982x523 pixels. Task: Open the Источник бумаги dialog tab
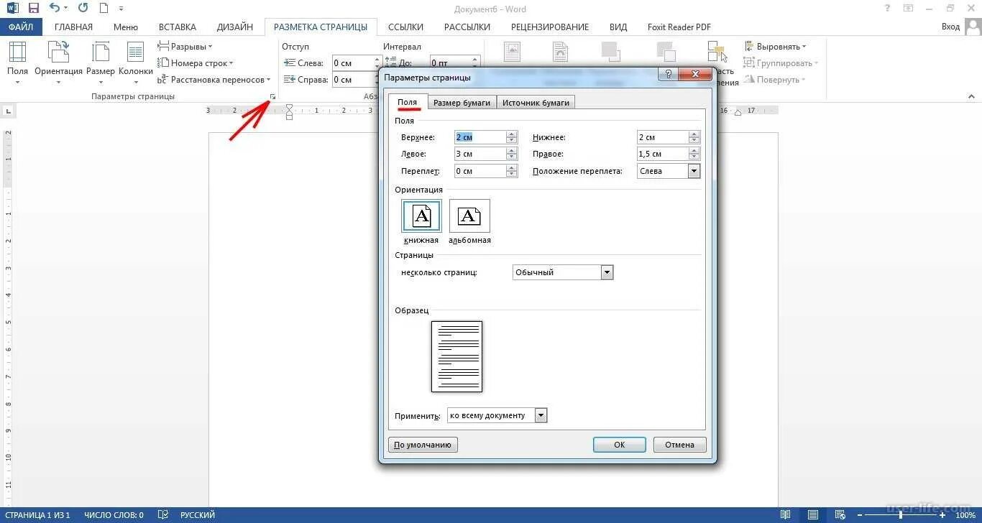[x=536, y=103]
